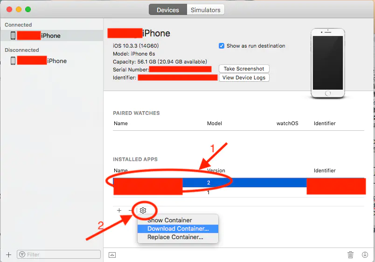Select the connected iPhone in sidebar
The width and height of the screenshot is (375, 262).
52,35
